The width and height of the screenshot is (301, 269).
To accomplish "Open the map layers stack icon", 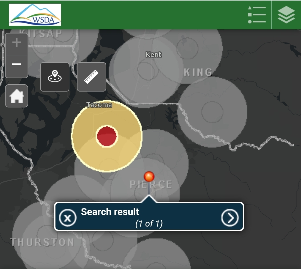I will tap(286, 15).
